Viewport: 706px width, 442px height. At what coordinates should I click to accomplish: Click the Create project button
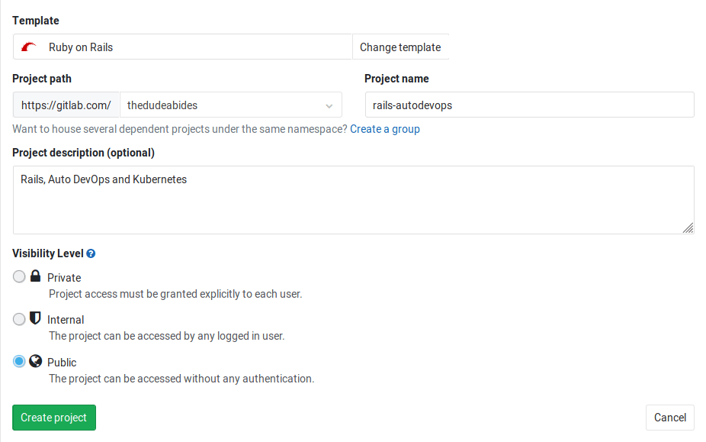click(x=53, y=418)
